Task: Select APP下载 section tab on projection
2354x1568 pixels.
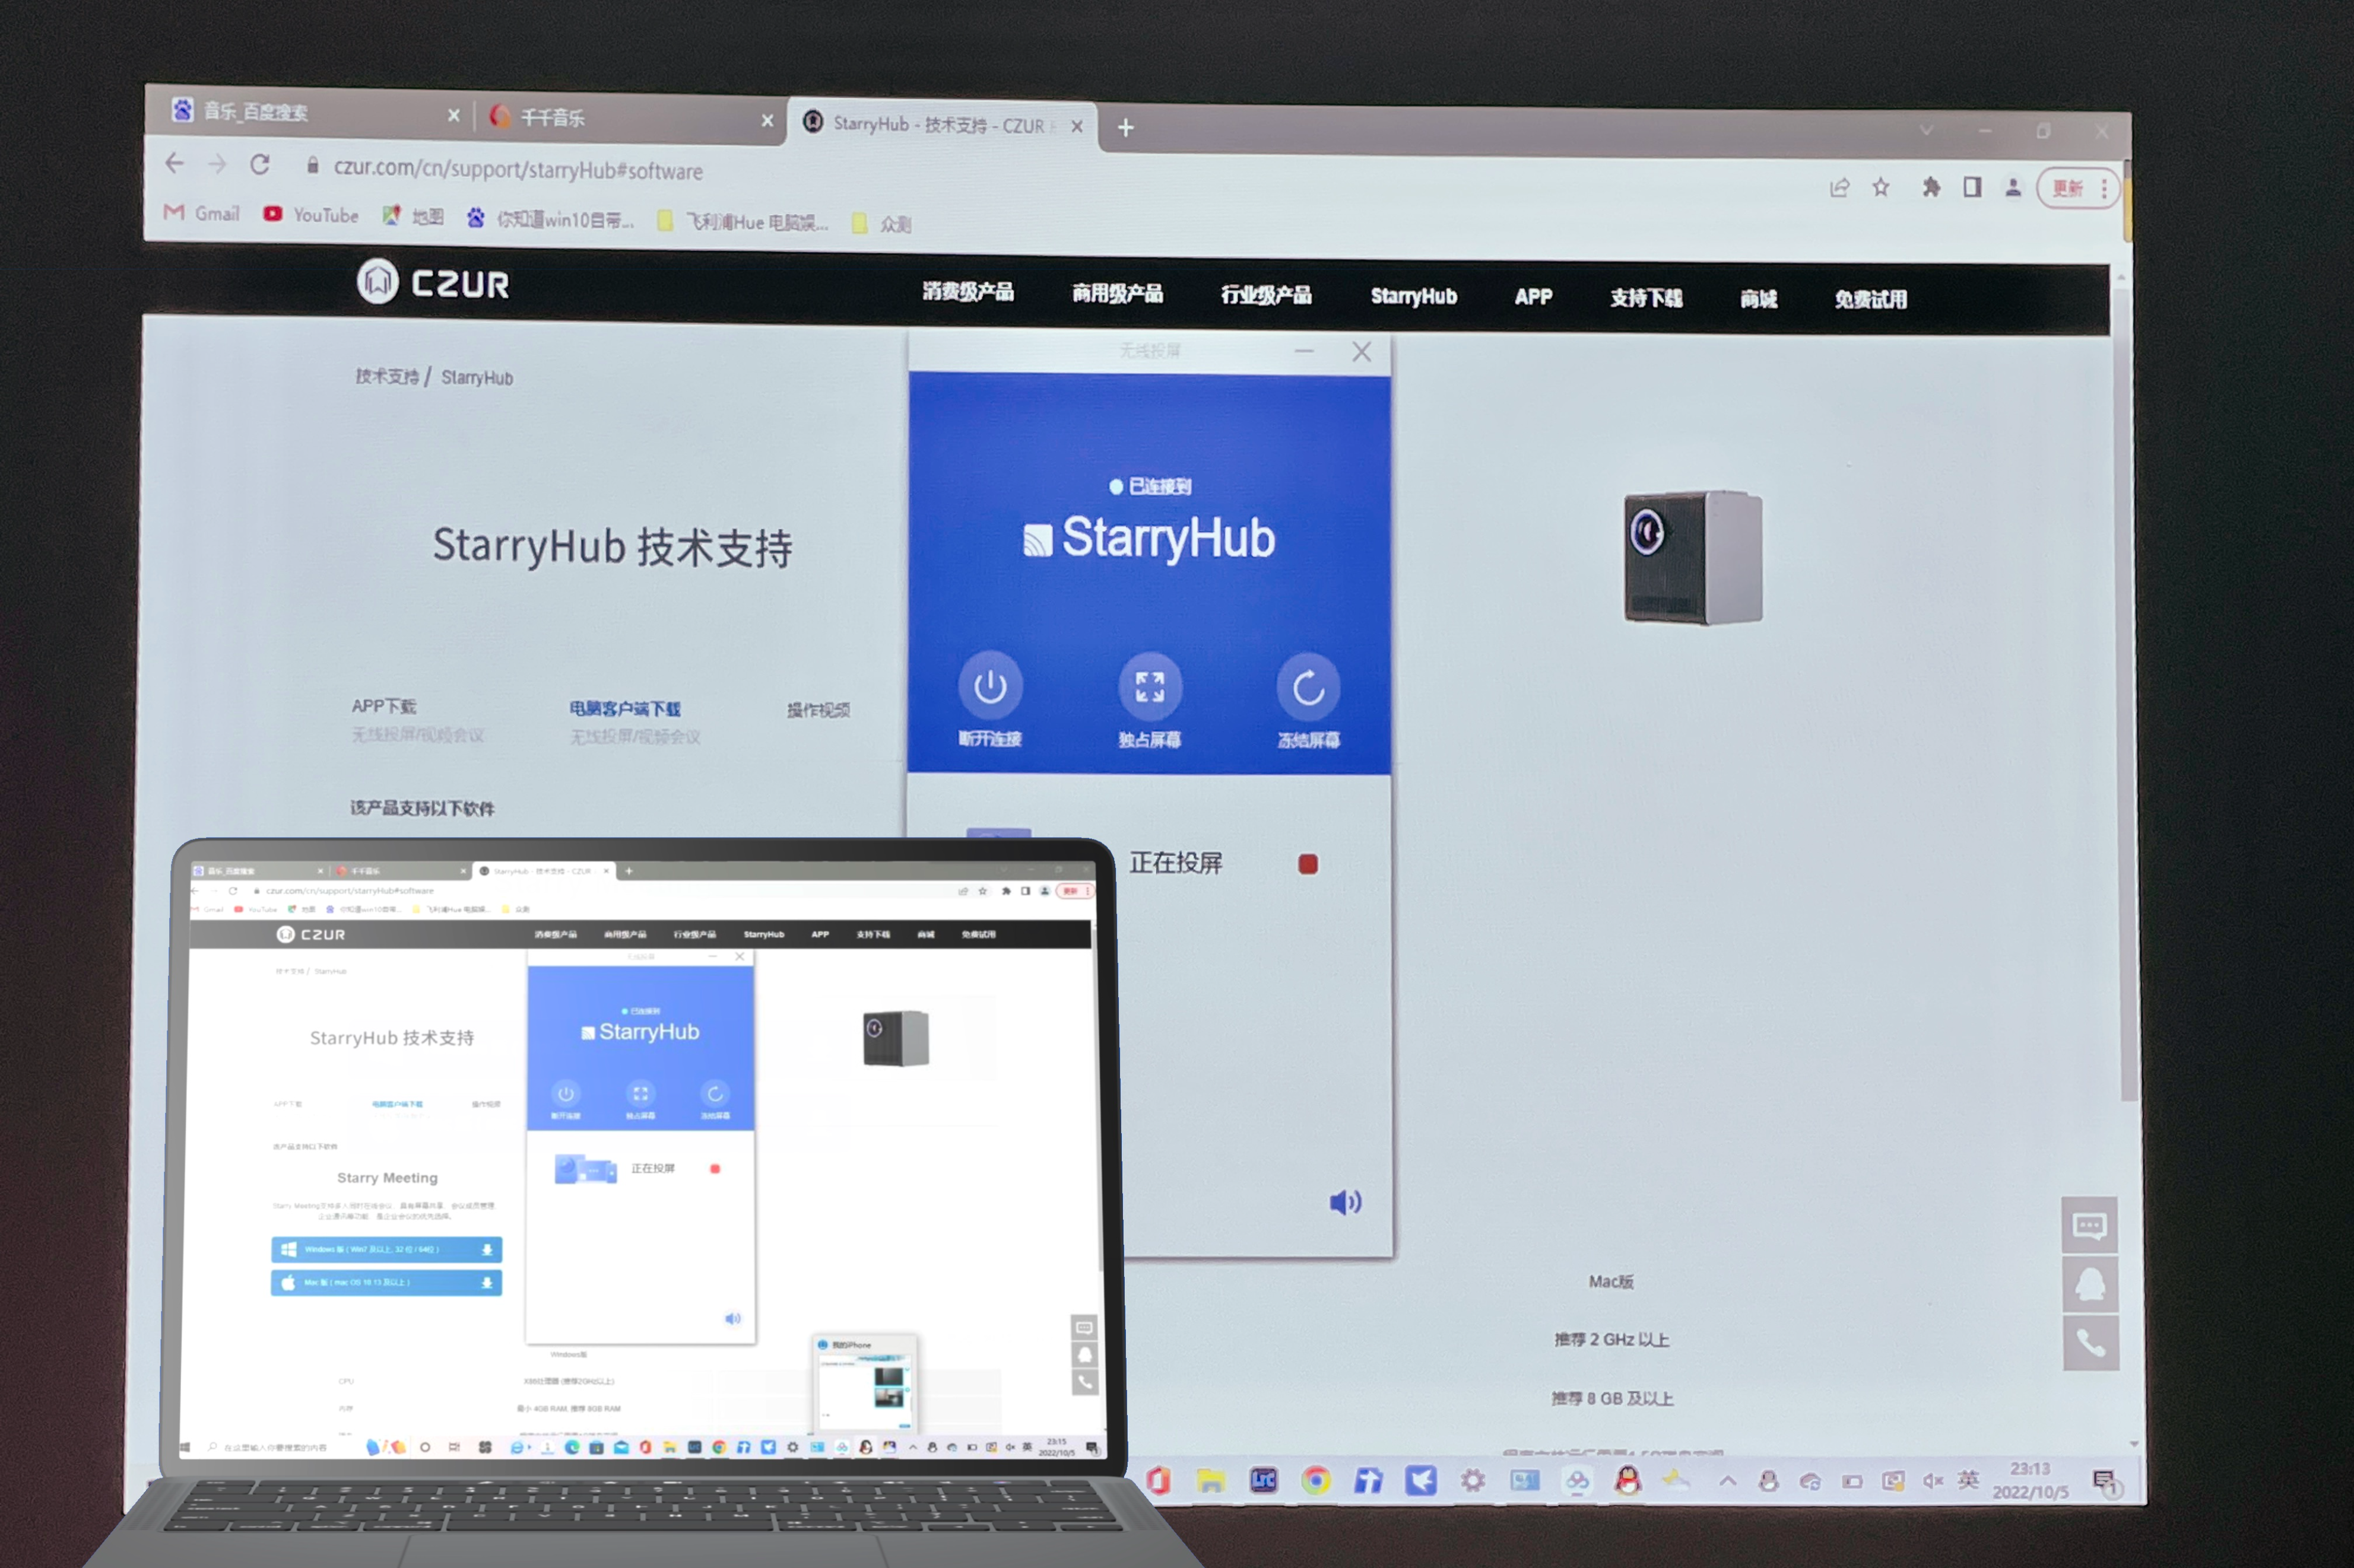Action: (383, 706)
